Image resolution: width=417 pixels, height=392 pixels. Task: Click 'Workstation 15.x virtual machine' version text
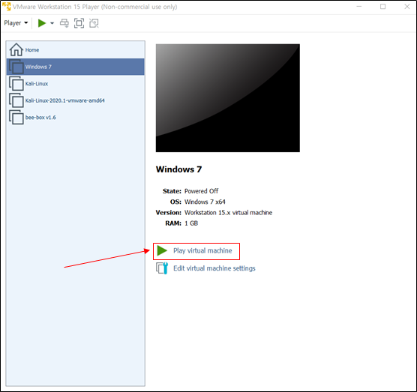coord(228,213)
